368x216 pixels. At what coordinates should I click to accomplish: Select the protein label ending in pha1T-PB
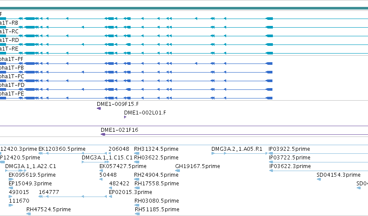(12, 68)
